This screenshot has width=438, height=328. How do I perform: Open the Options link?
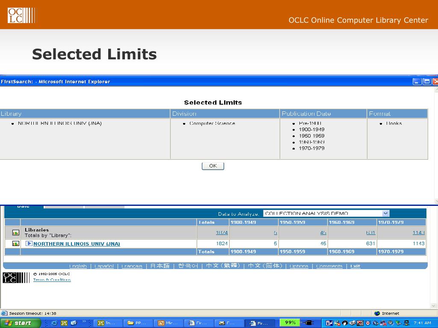(299, 266)
